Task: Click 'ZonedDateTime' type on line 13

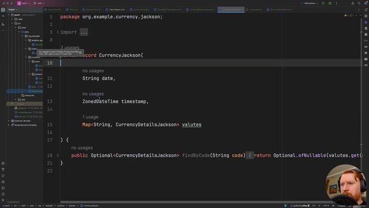Action: point(100,102)
